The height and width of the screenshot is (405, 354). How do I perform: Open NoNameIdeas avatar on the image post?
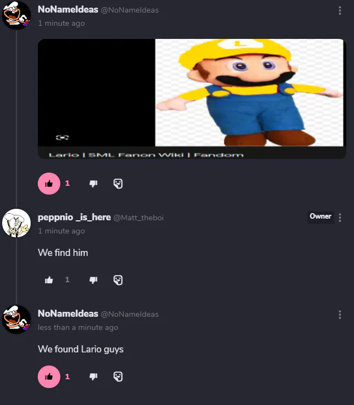tap(16, 15)
